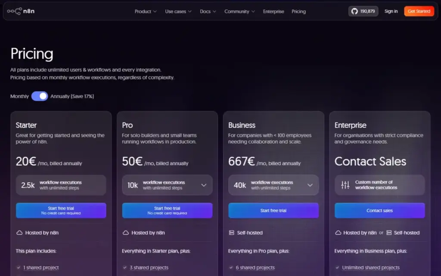Click the Contact Sales heading text
Viewport: 441px width, 276px height.
(370, 162)
